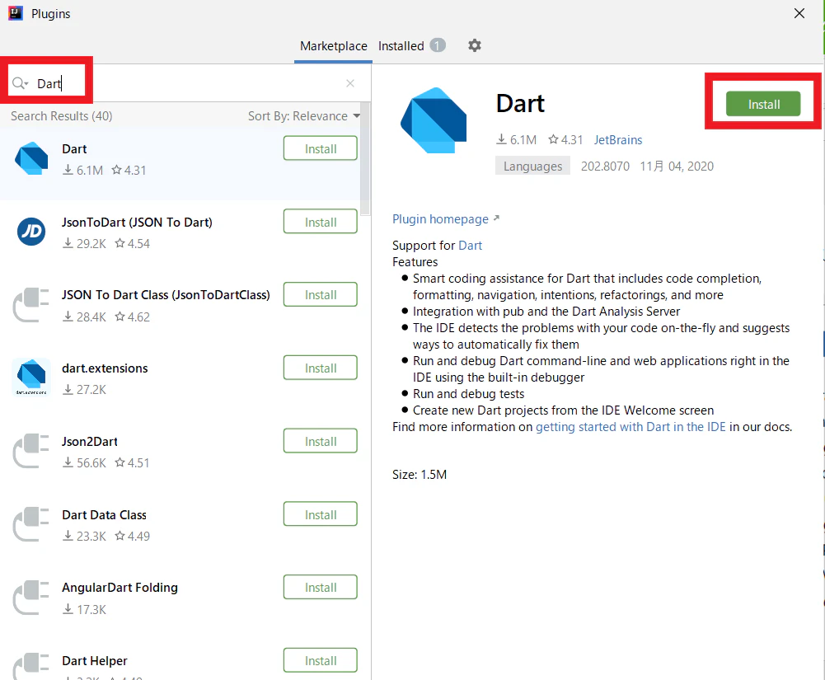This screenshot has height=680, width=825.
Task: Select the Dart Data Class result title
Action: pos(104,514)
